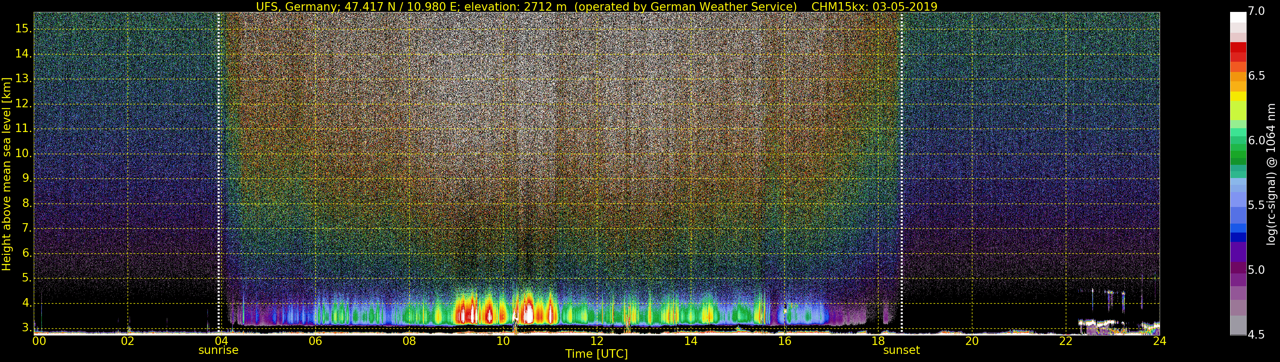The image size is (1280, 362).
Task: Click the 15 km height tick label
Action: (23, 29)
